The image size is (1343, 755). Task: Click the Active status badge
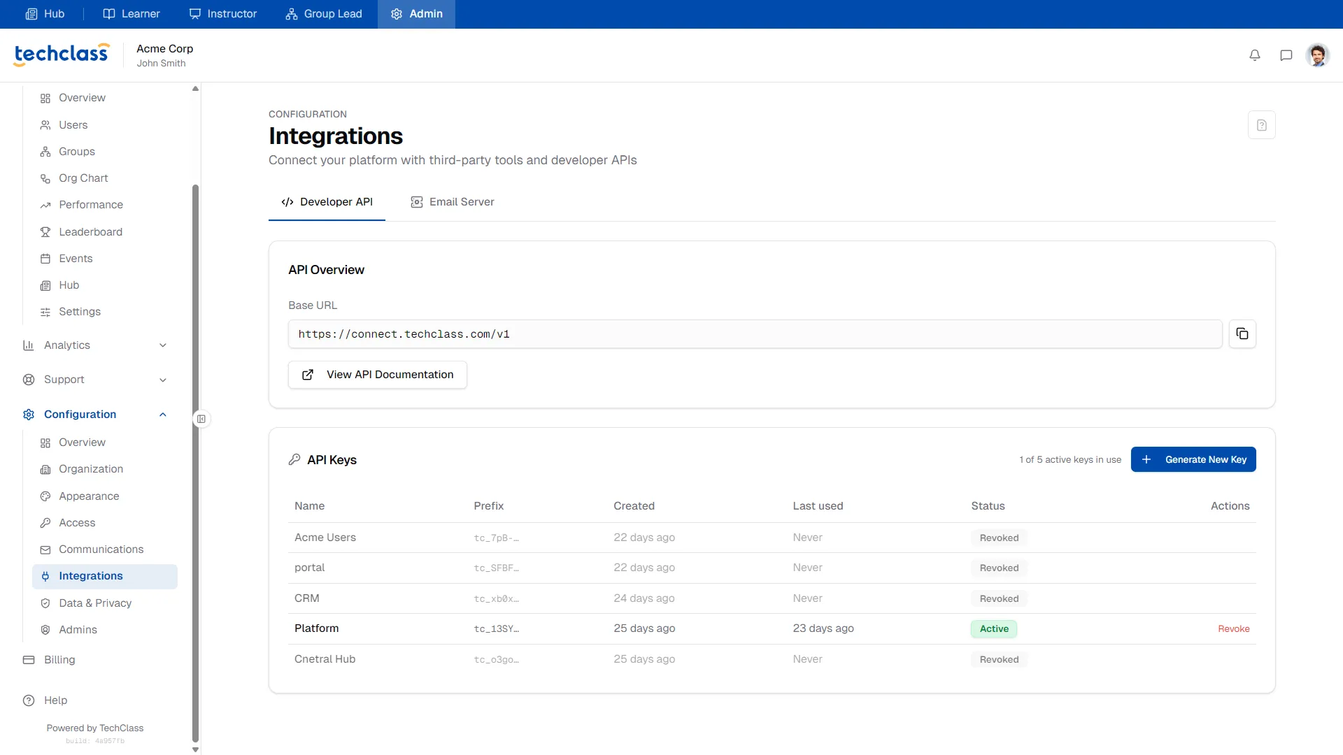coord(994,628)
